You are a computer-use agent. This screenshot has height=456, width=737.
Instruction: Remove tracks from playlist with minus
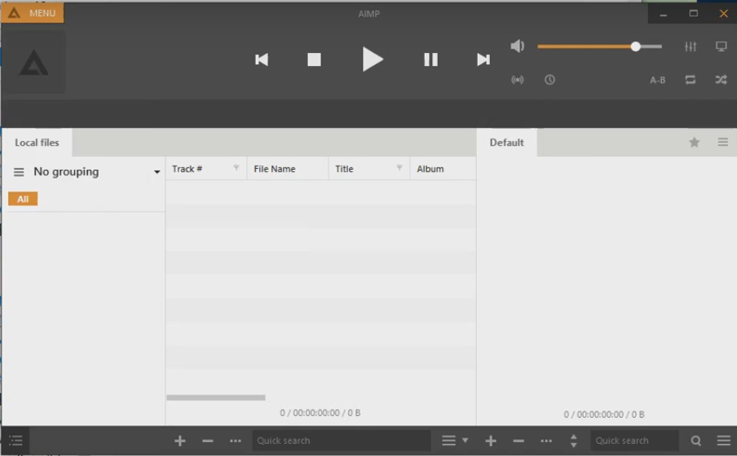point(519,441)
